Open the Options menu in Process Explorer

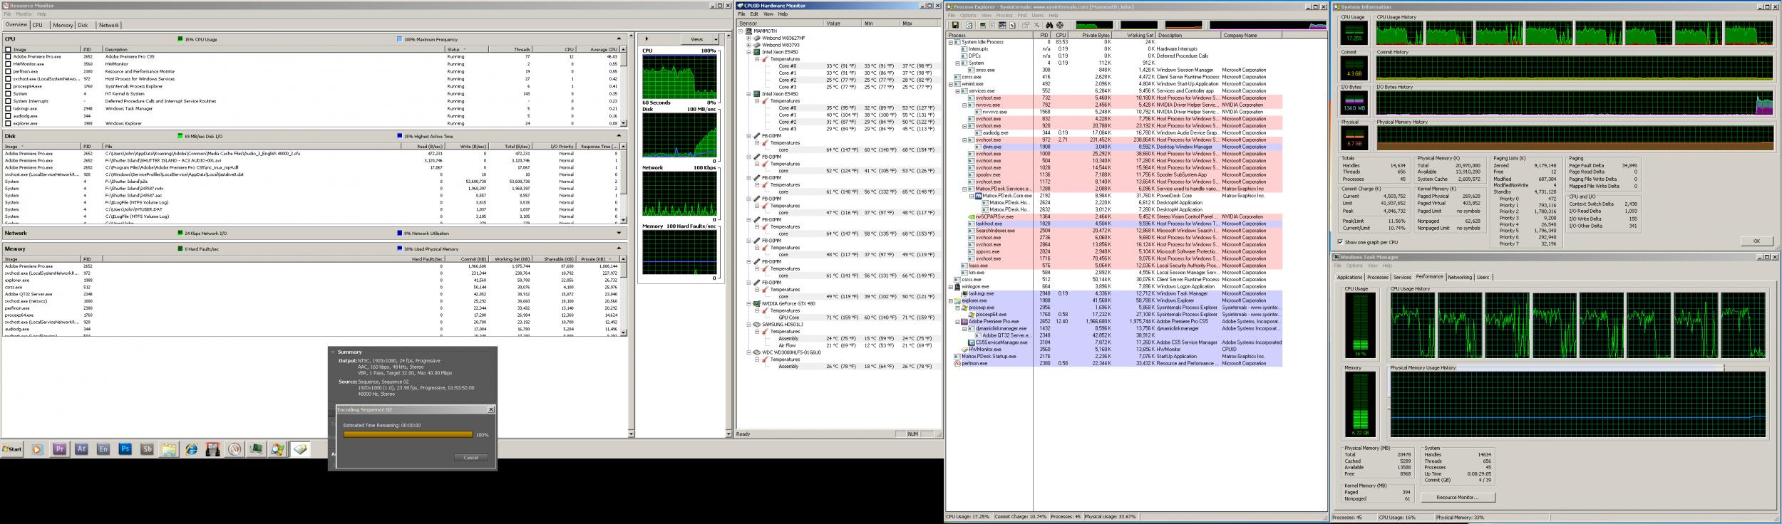tap(968, 15)
